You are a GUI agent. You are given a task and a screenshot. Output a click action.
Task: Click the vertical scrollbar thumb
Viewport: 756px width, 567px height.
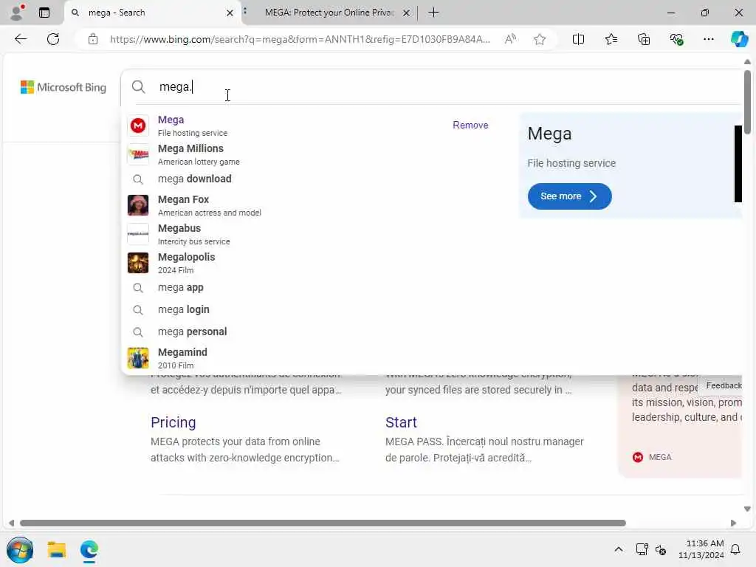(747, 101)
